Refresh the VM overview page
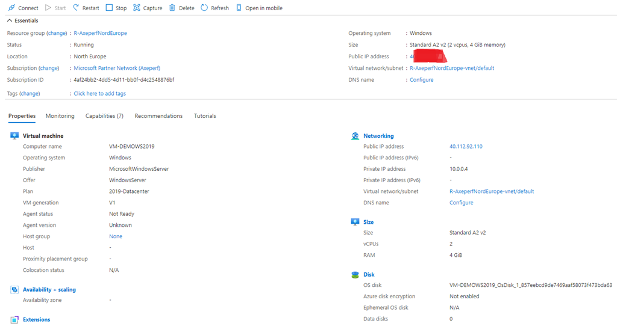The height and width of the screenshot is (329, 617). 204,8
